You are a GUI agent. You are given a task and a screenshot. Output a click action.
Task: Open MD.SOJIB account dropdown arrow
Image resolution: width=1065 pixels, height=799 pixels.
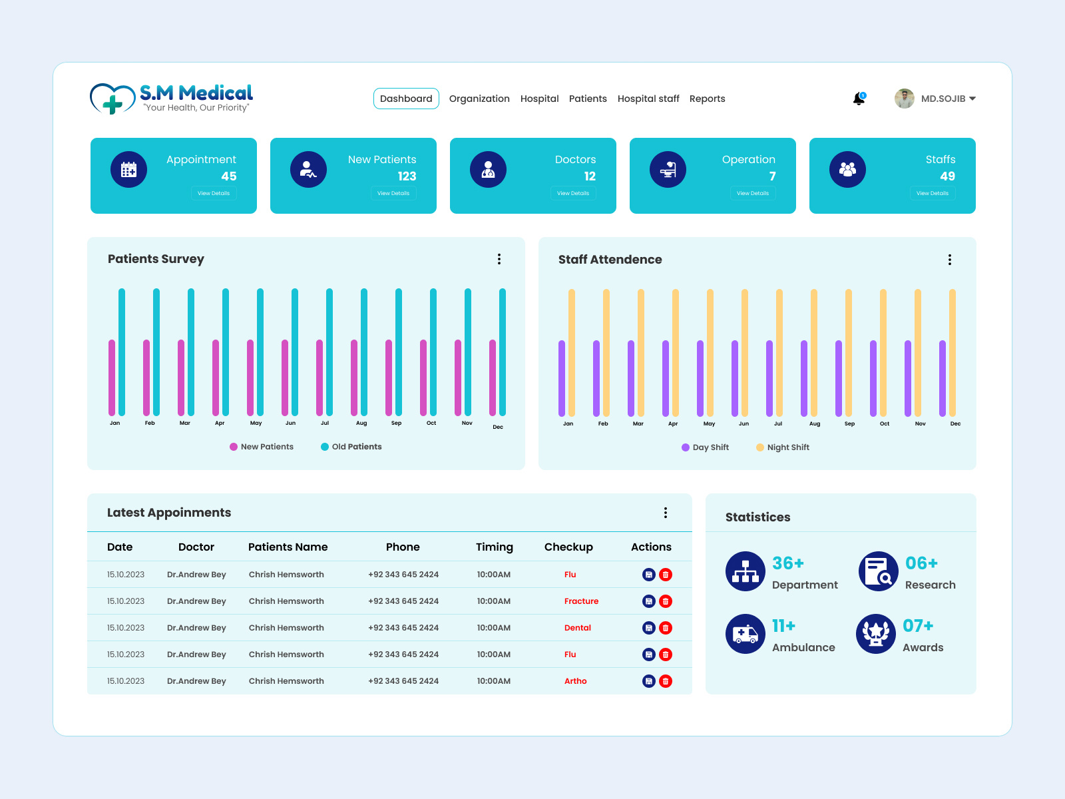(x=972, y=99)
